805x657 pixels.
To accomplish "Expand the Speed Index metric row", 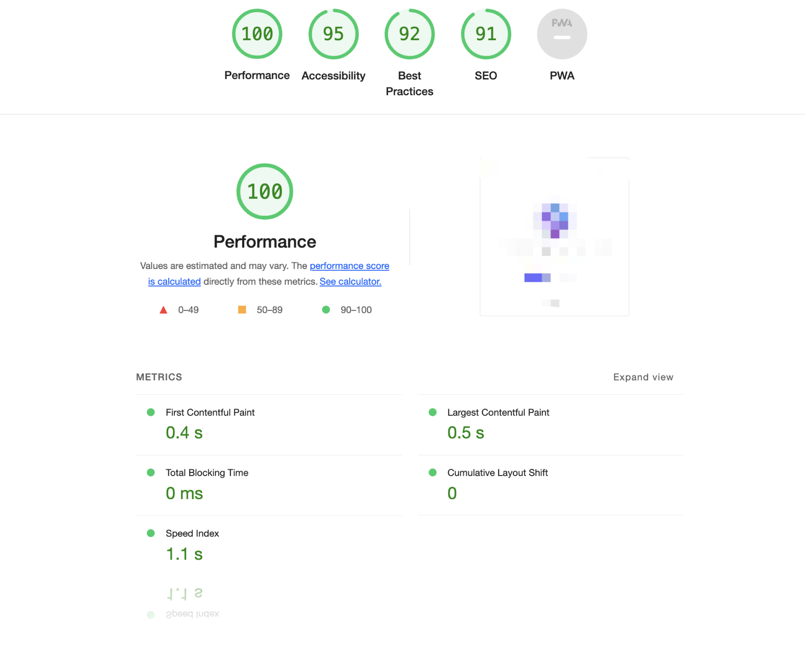I will pyautogui.click(x=192, y=533).
